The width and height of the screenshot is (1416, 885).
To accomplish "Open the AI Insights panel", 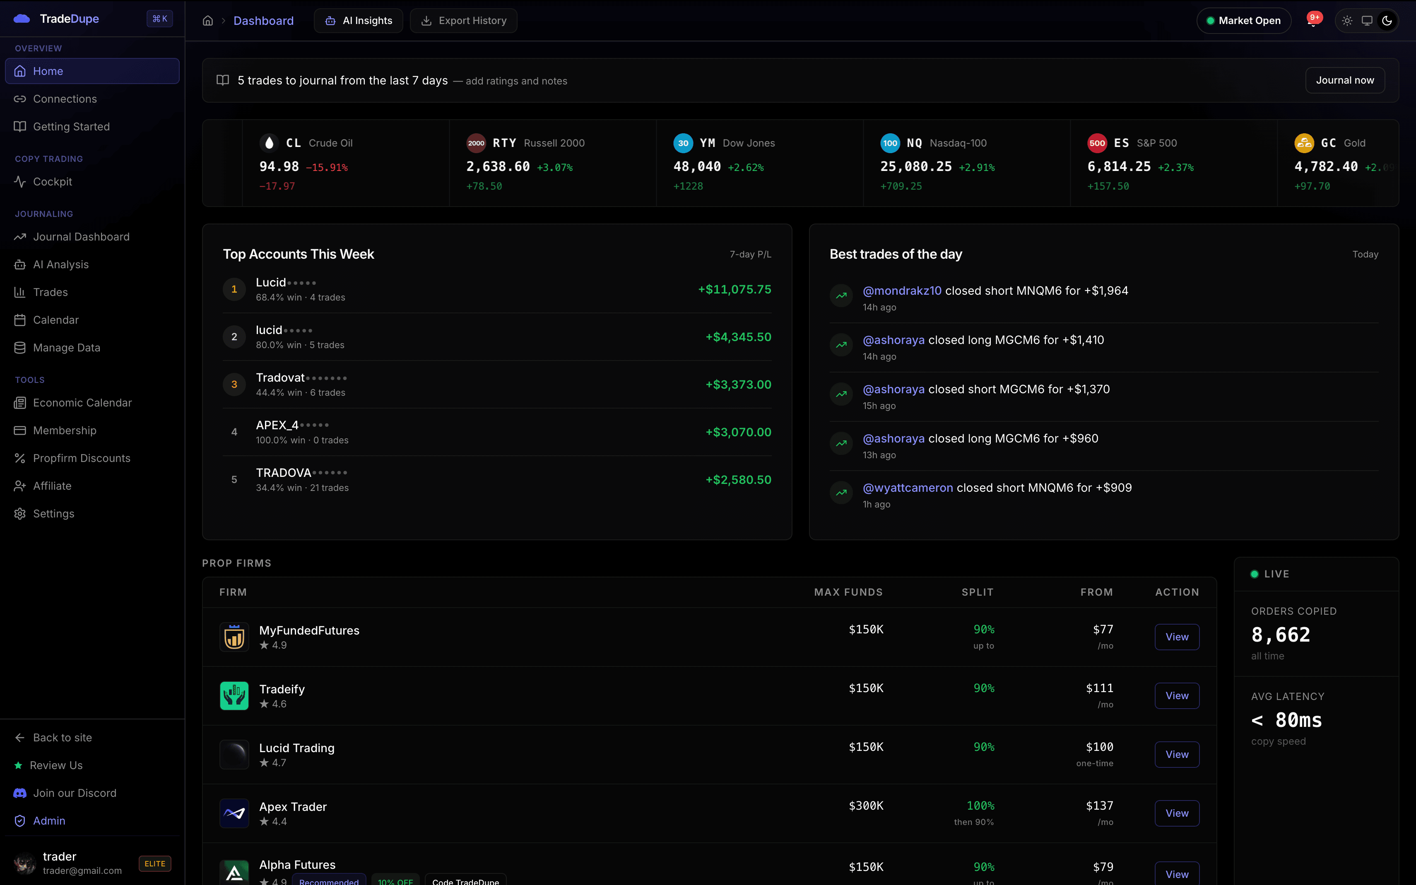I will [358, 20].
